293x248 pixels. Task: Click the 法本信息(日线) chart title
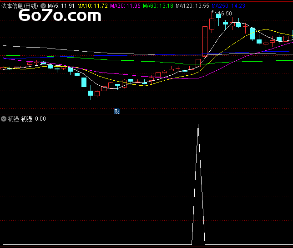(x=20, y=6)
